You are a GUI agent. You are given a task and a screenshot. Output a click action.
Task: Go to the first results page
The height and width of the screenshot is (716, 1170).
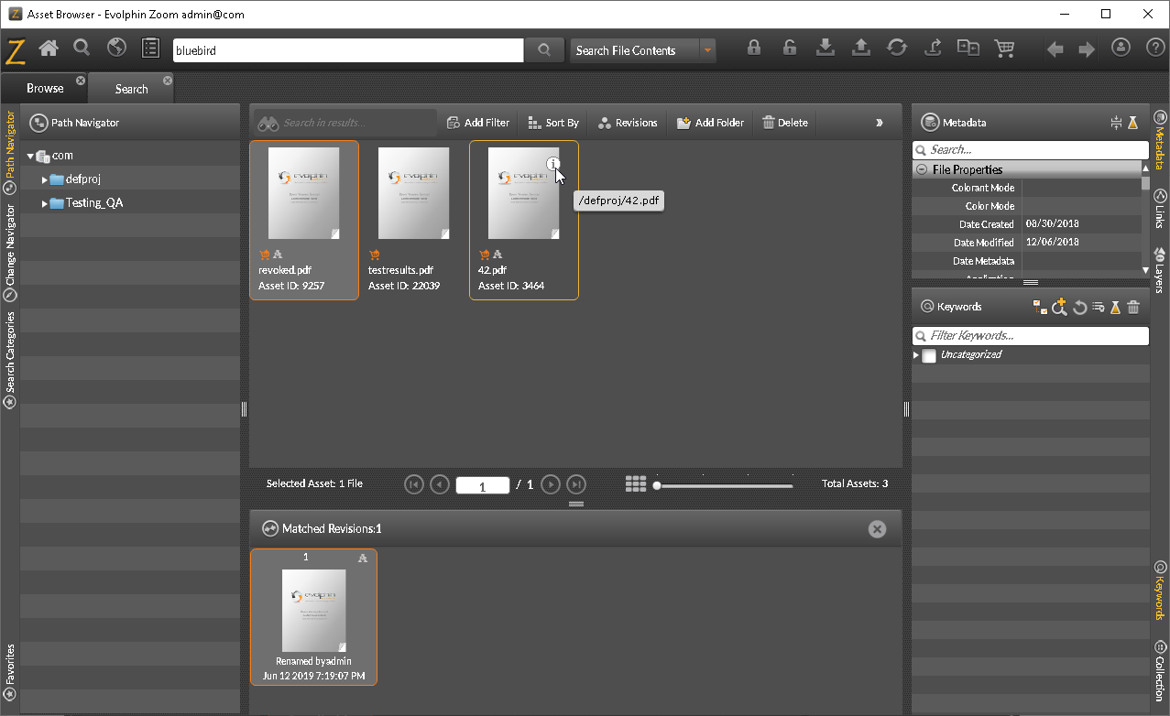pyautogui.click(x=414, y=484)
